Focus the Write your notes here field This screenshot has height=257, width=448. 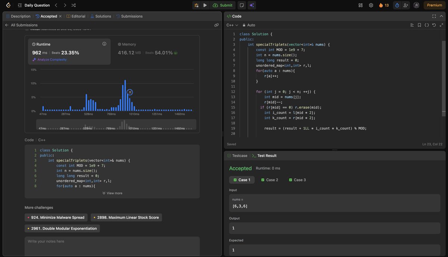coord(112,247)
